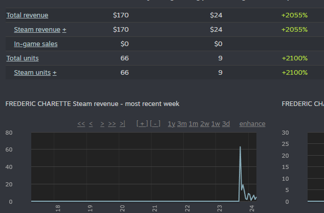Viewport: 324px width, 213px height.
Task: Click the revenue spike peak on chart
Action: 240,147
